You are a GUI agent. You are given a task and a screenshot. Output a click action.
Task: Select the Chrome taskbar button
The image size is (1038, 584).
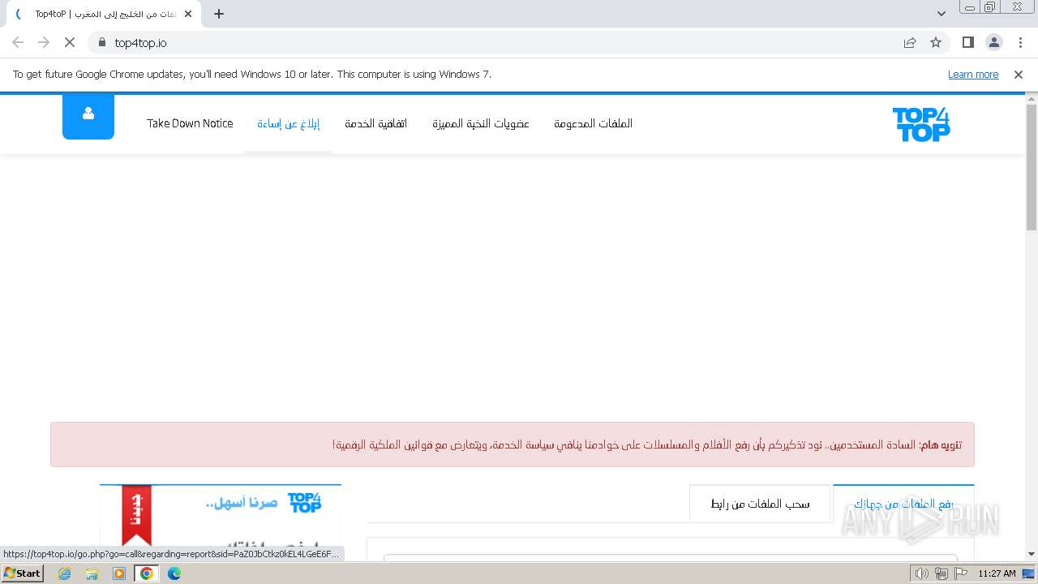147,573
